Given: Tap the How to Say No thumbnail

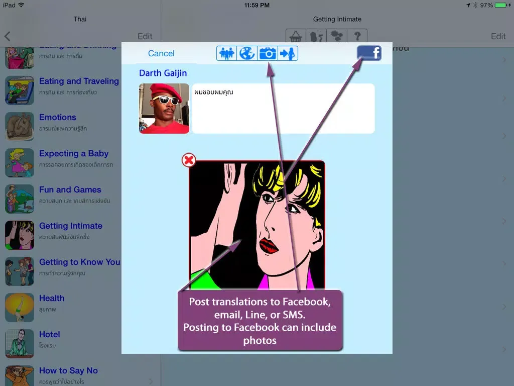Looking at the screenshot, I should tap(20, 376).
